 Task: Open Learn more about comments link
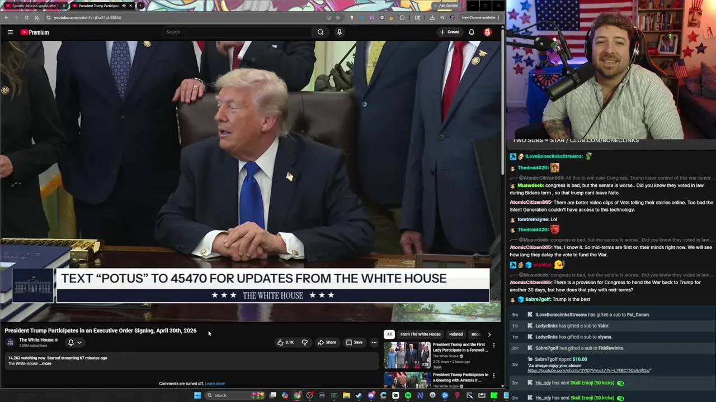pyautogui.click(x=215, y=384)
